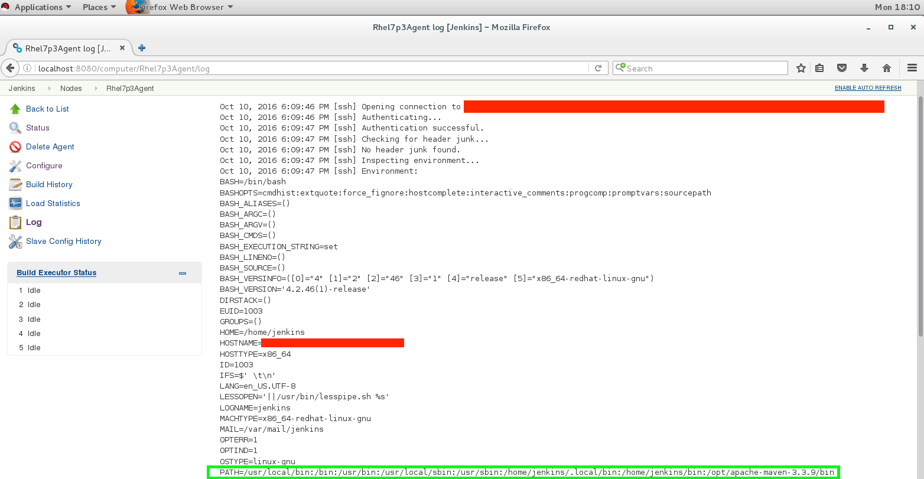Open the Jenkins breadcrumb link

coord(22,89)
